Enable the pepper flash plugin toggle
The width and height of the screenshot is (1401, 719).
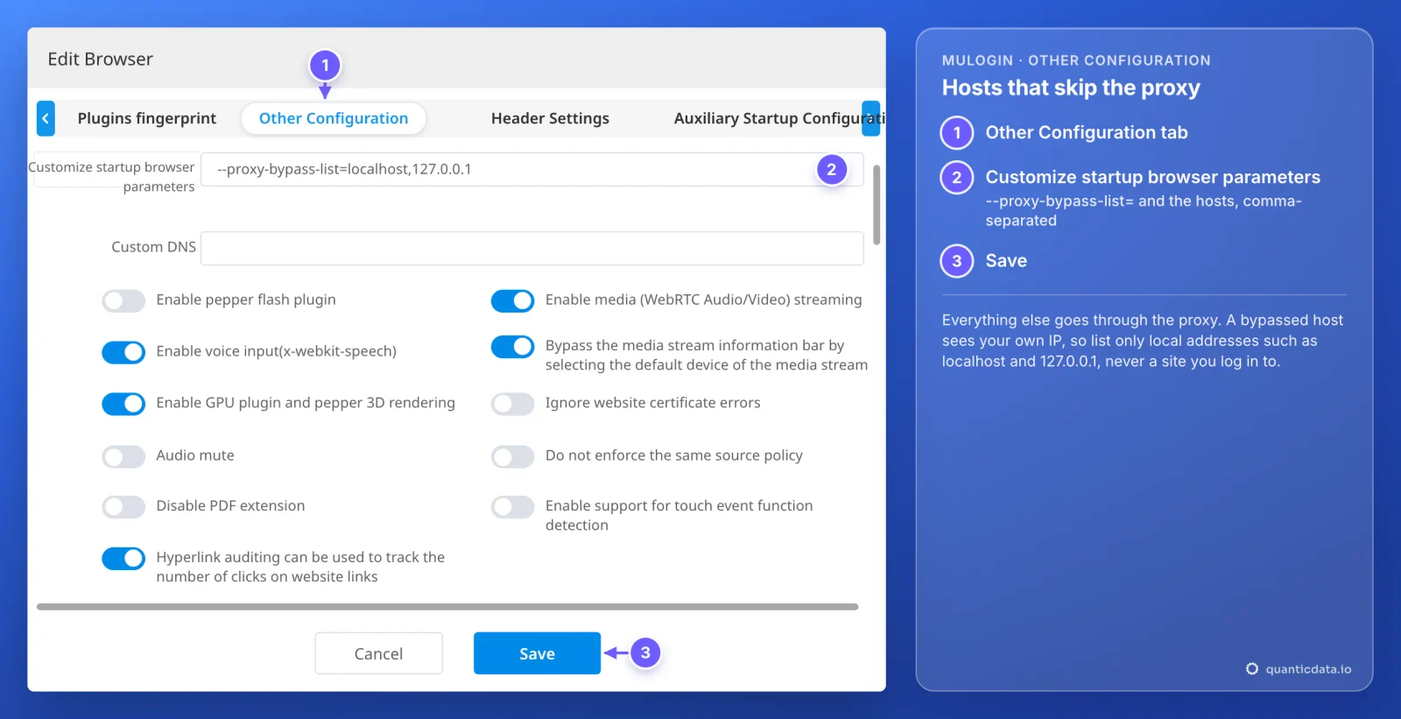(123, 300)
